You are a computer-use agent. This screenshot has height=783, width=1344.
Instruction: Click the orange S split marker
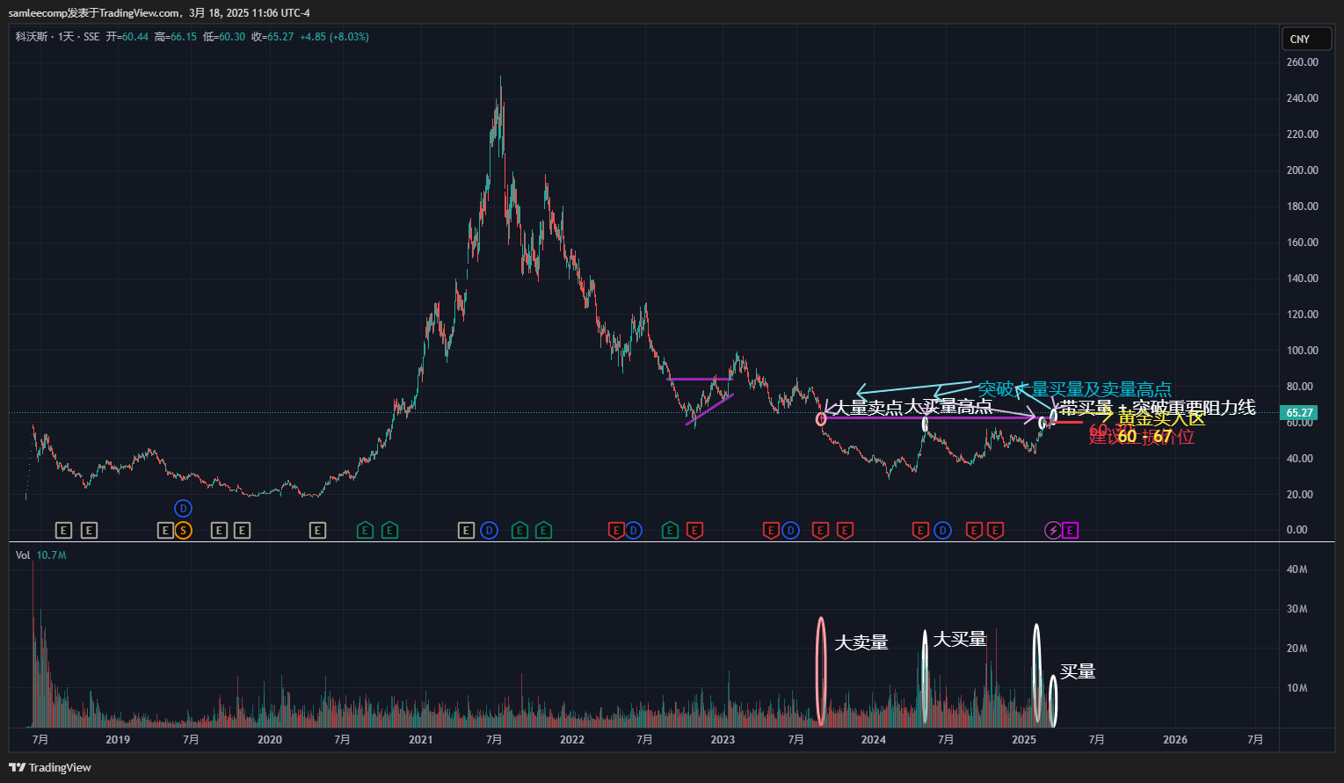click(183, 530)
